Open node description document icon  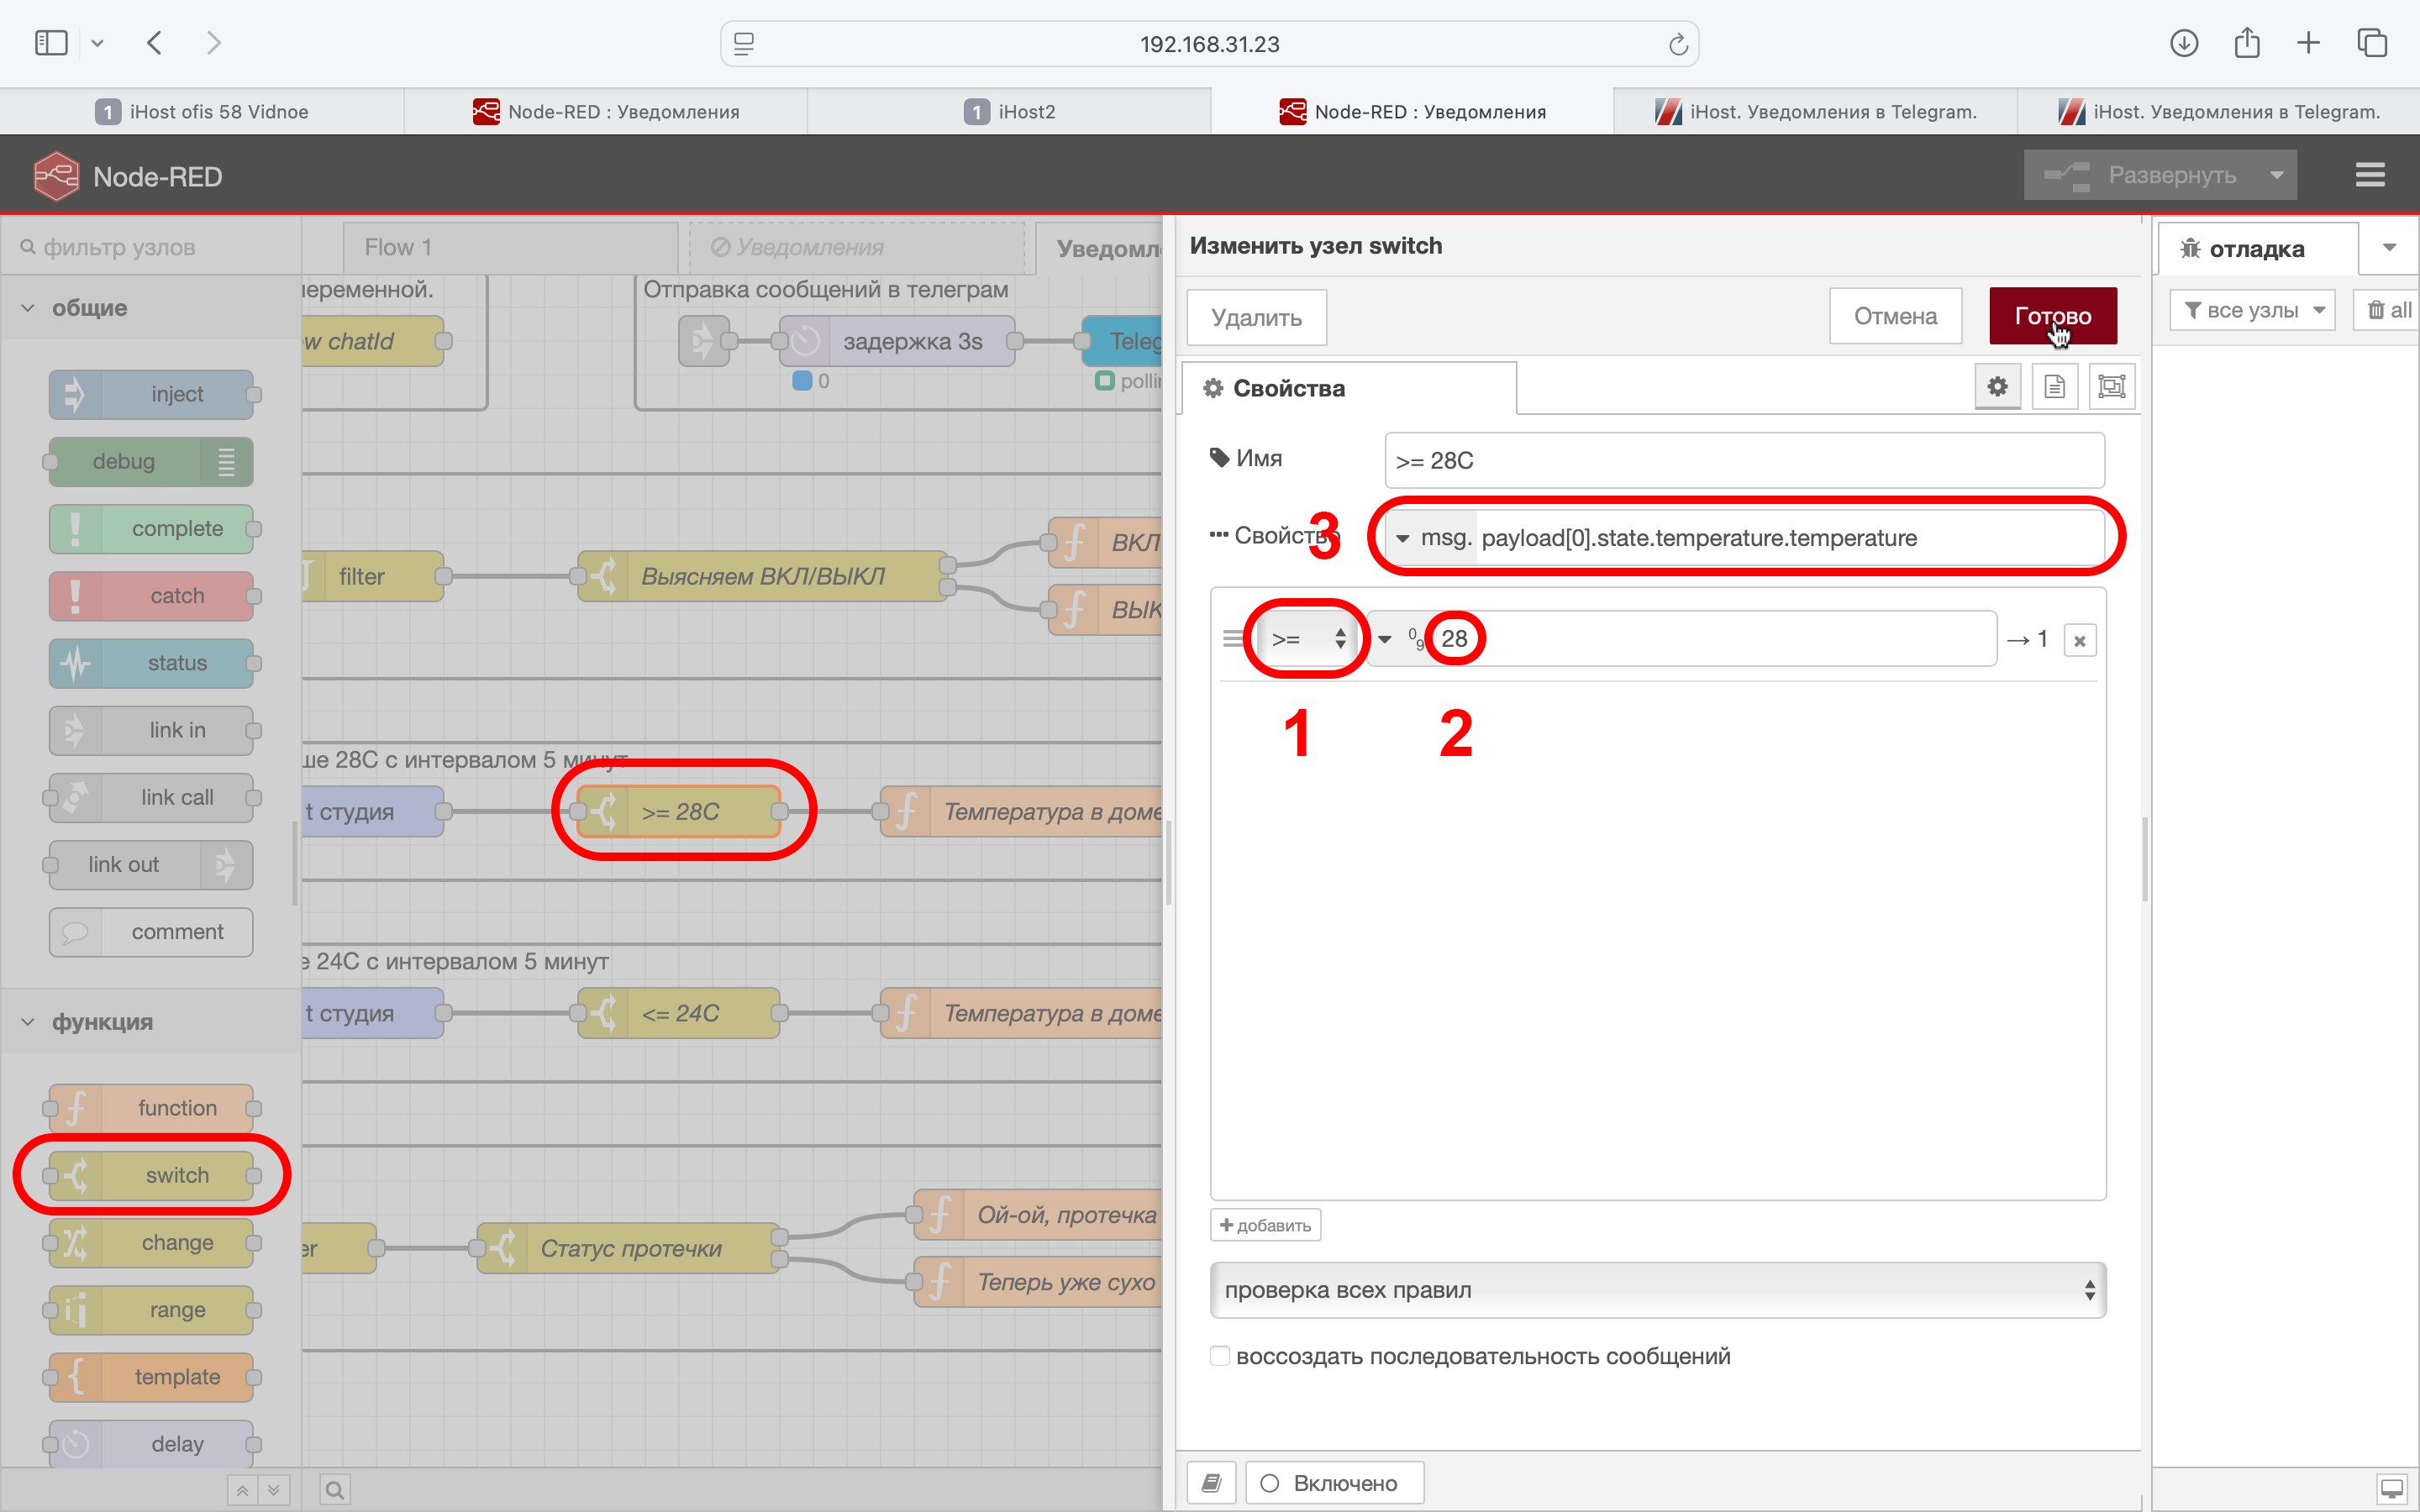[x=2054, y=387]
